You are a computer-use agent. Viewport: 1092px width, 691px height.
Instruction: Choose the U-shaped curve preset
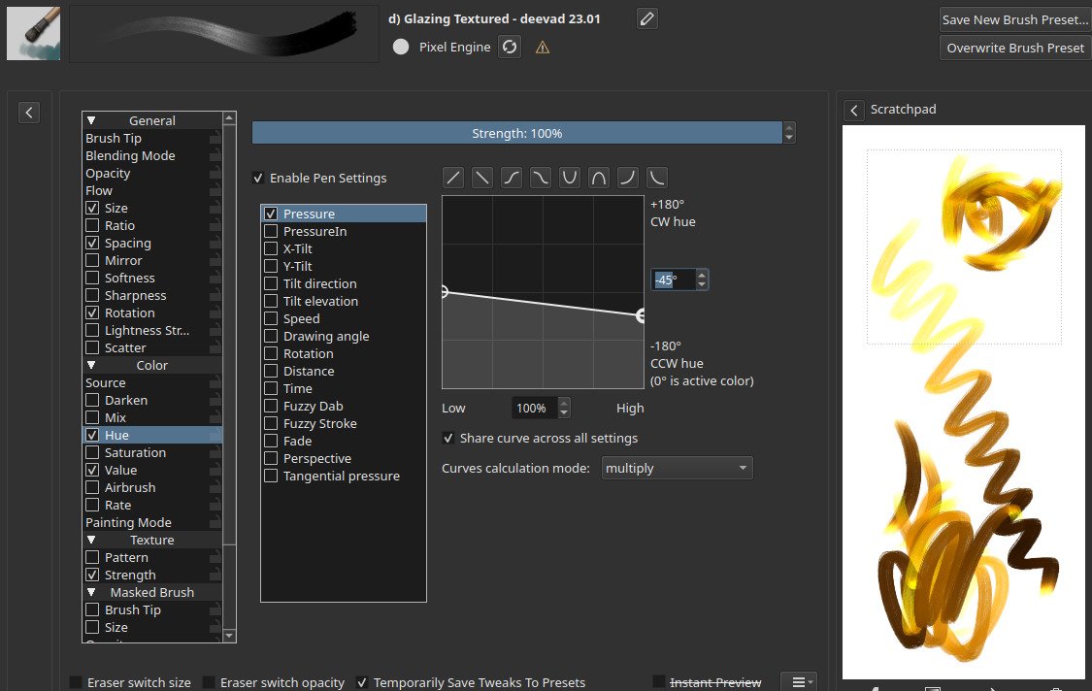tap(570, 178)
